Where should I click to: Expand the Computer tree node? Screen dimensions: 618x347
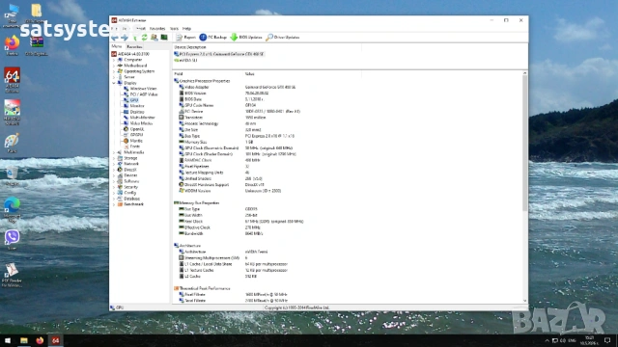[114, 60]
